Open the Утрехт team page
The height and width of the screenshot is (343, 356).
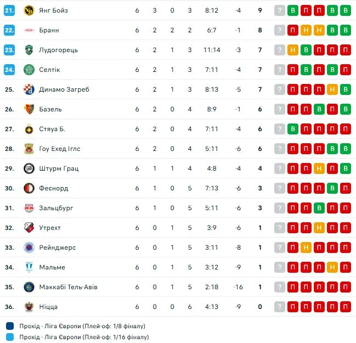tap(50, 228)
